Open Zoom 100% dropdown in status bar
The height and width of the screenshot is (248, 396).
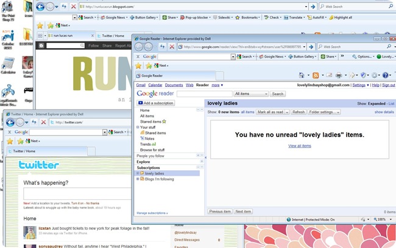tap(391, 219)
